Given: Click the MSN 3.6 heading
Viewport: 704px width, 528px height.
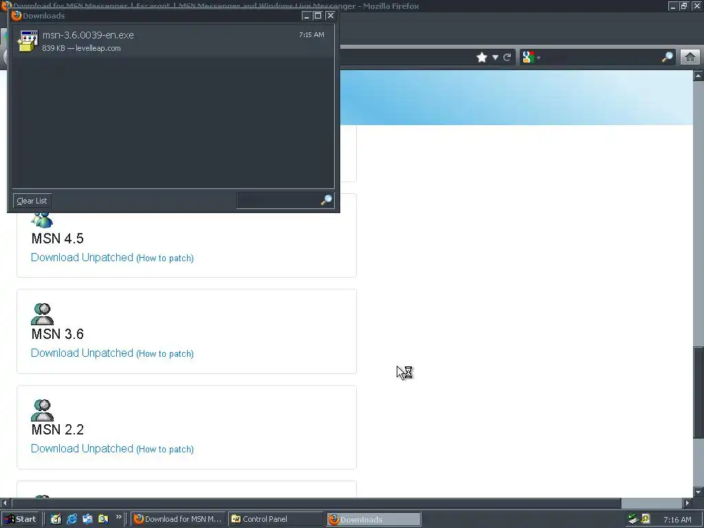Looking at the screenshot, I should click(58, 334).
